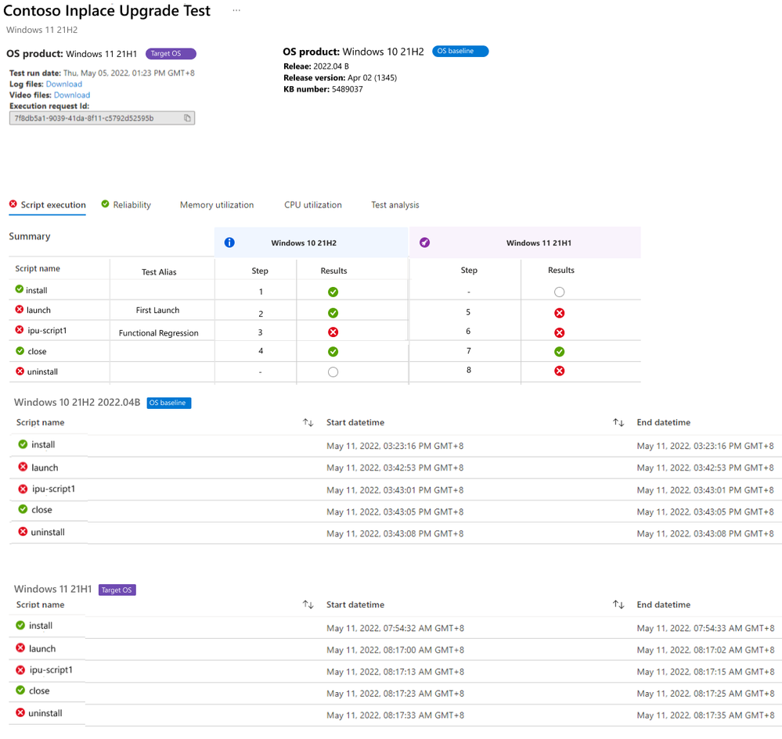Click empty result circle for Windows 11 install

pyautogui.click(x=560, y=292)
